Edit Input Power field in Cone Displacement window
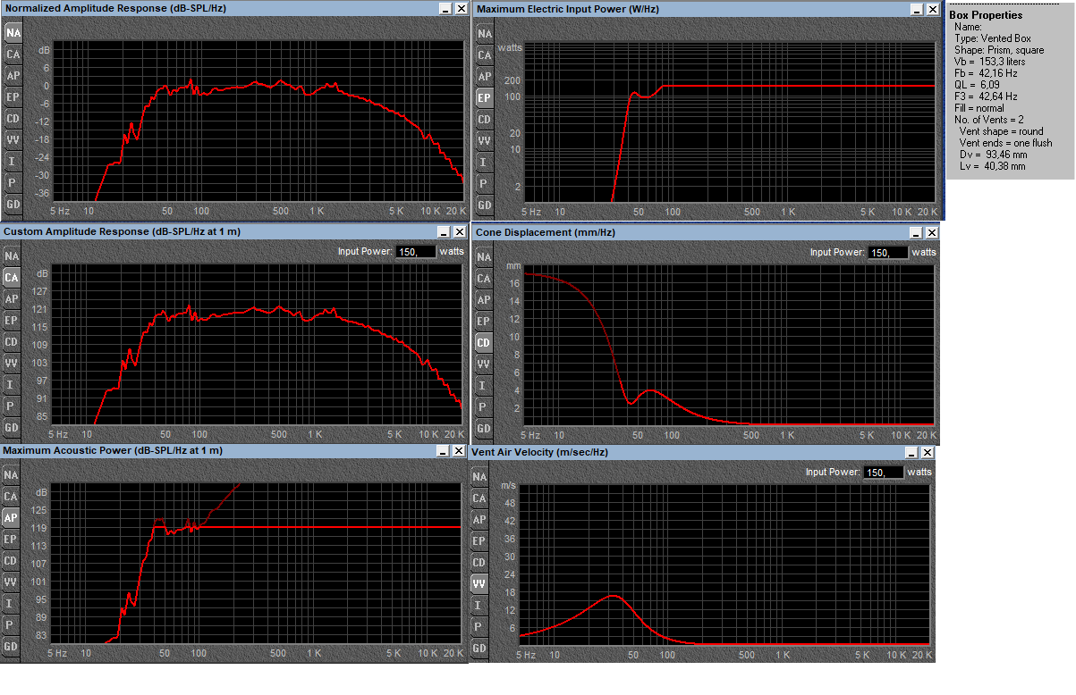1076x695 pixels. click(887, 253)
